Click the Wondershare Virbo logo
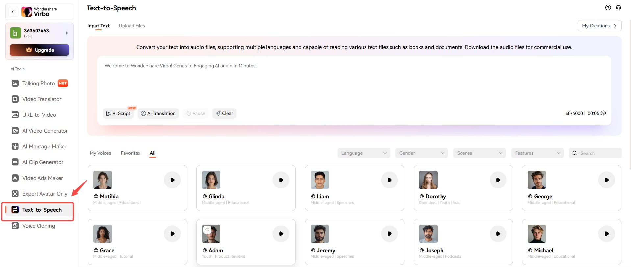 tap(39, 12)
